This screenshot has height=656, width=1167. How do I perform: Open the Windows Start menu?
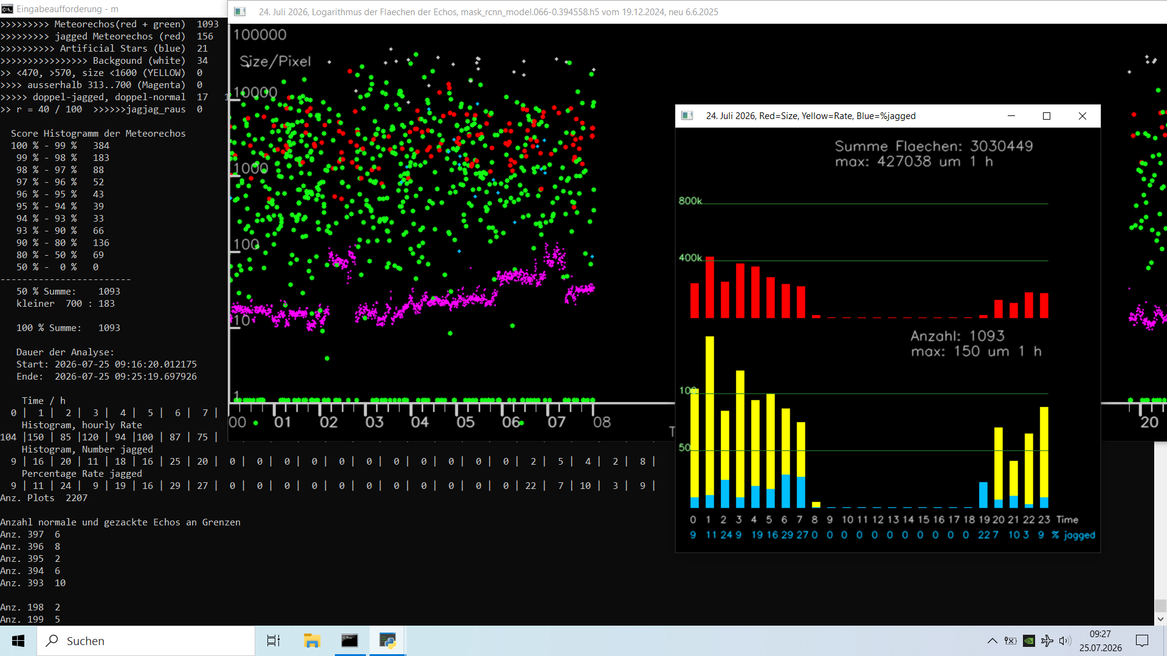click(x=18, y=641)
